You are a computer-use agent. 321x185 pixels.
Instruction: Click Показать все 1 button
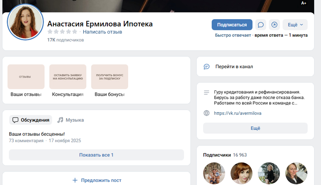click(x=96, y=155)
